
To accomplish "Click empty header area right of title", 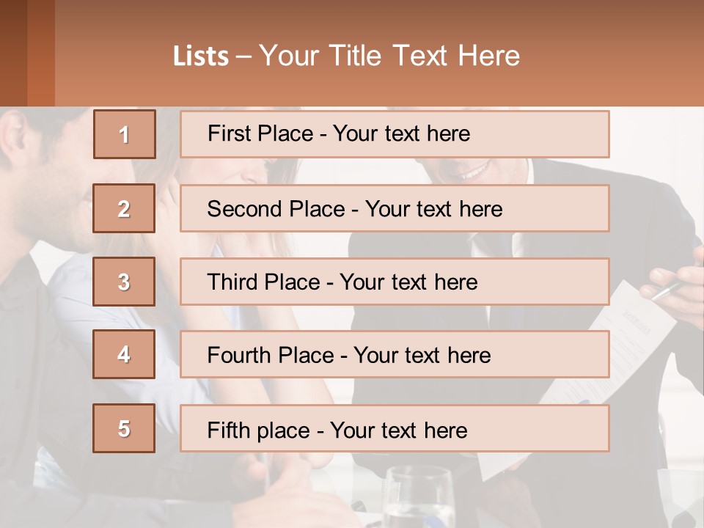I will 611,54.
